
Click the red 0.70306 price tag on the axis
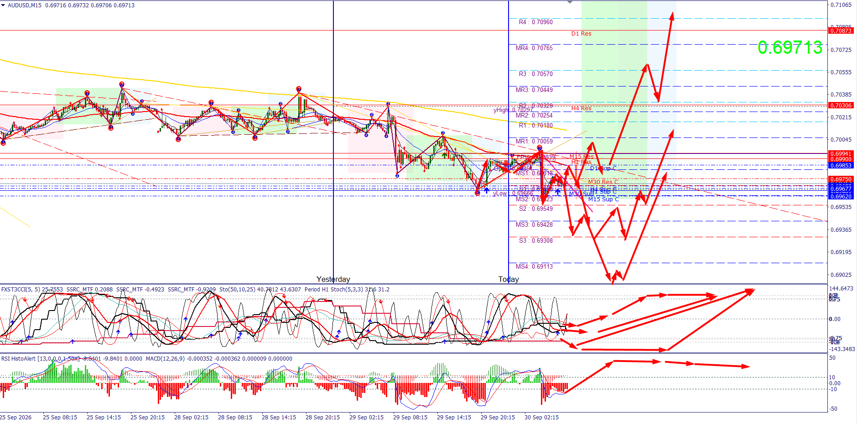841,105
